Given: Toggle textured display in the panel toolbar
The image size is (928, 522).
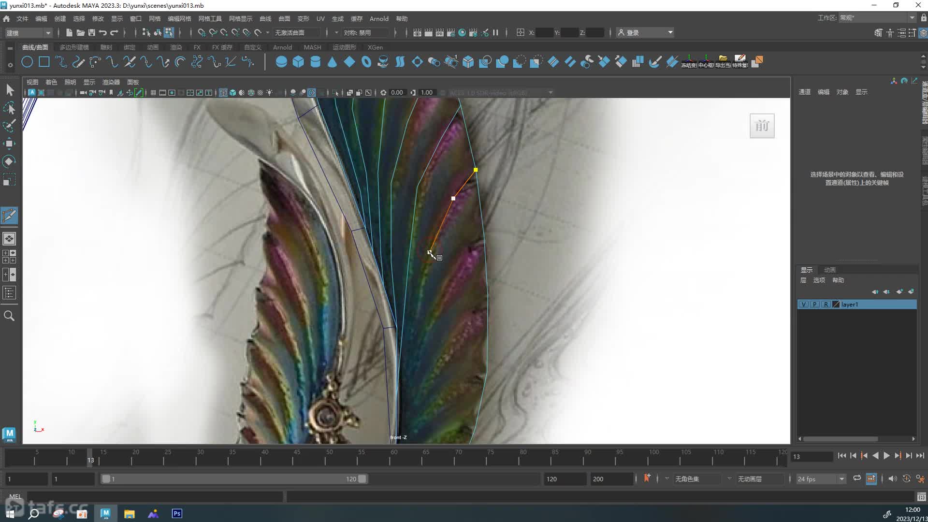Looking at the screenshot, I should (260, 92).
